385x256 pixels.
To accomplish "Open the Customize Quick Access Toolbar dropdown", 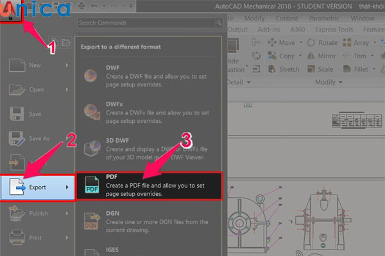I will [x=131, y=6].
